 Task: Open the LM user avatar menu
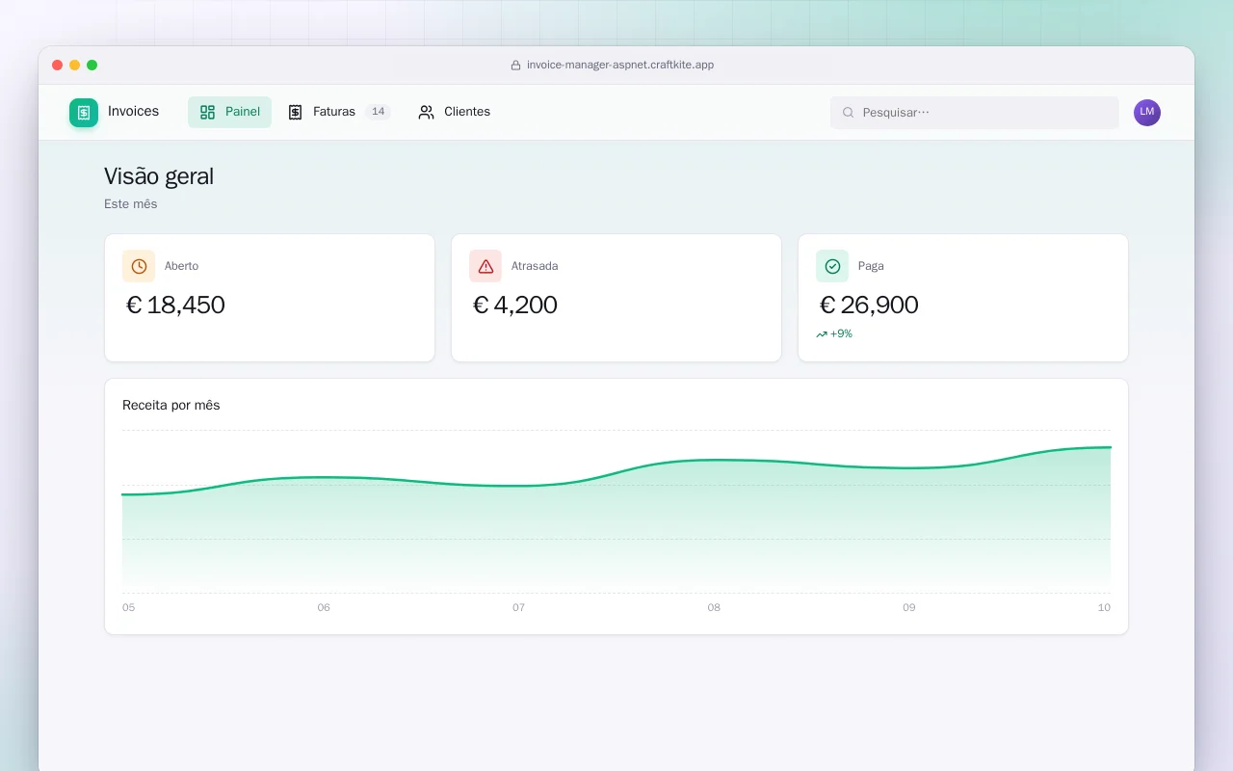pos(1147,113)
